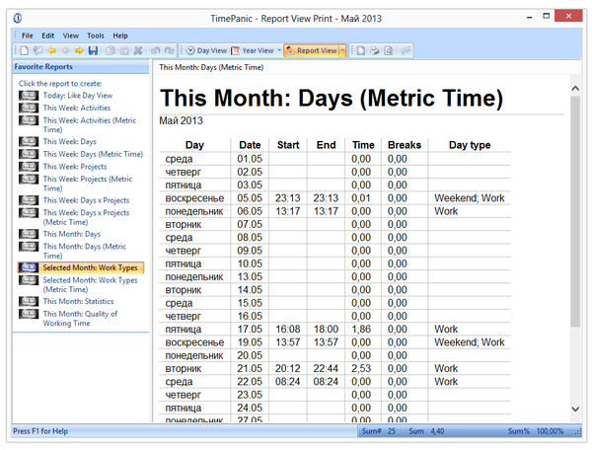Go forward with the yellow right arrow
592x450 pixels.
point(79,50)
